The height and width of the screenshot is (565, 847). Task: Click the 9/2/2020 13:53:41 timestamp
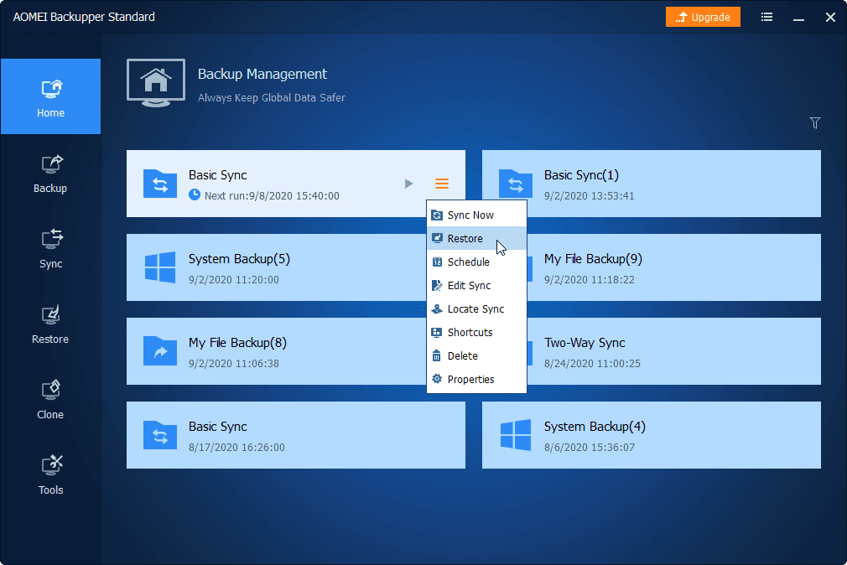click(x=590, y=195)
